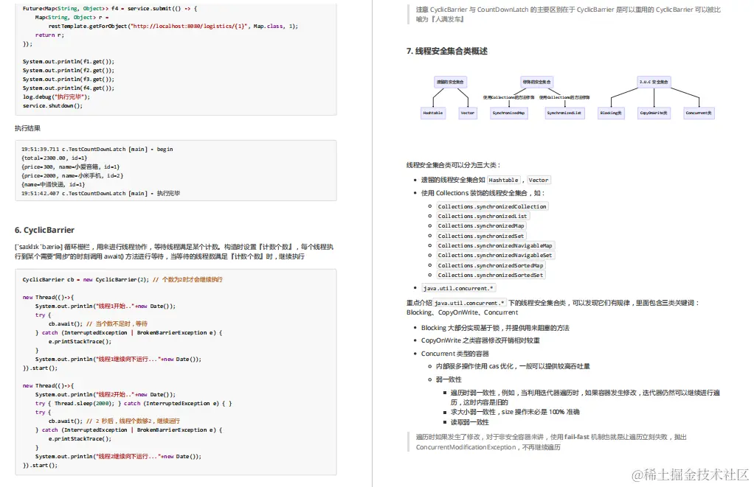Select the circle marker before Collections.synchronizedNavigableSet

[x=429, y=255]
